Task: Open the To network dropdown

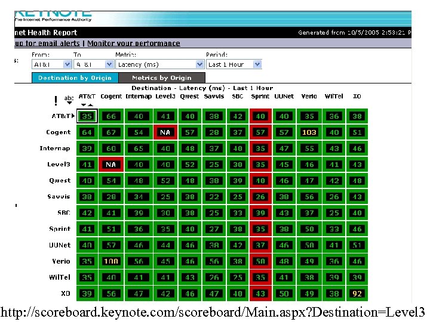Action: pyautogui.click(x=94, y=64)
